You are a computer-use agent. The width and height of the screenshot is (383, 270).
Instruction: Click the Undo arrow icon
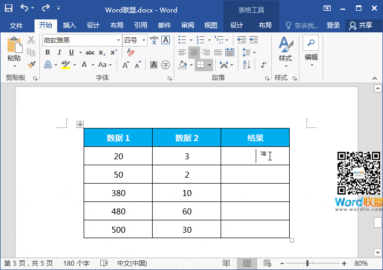[x=24, y=8]
